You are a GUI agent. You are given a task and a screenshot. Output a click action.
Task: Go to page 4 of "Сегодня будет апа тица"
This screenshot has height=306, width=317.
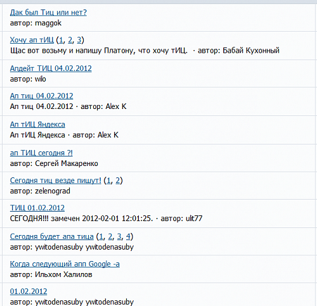(128, 236)
